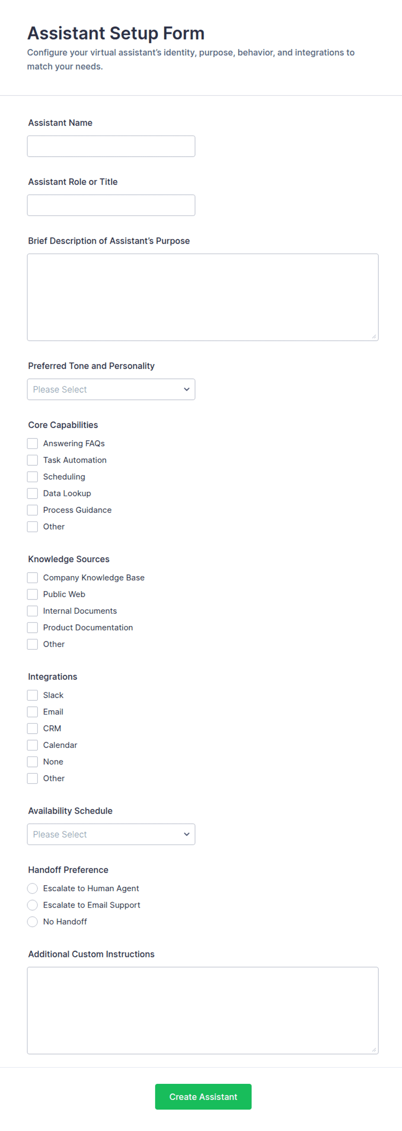The height and width of the screenshot is (1131, 402).
Task: Click the Brief Description of Purpose textarea
Action: click(203, 297)
